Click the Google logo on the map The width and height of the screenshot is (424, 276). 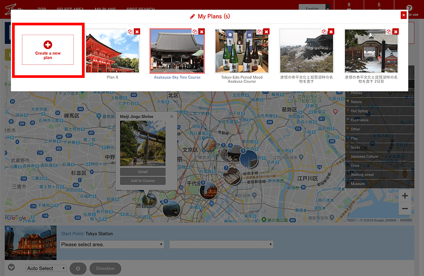[x=16, y=218]
